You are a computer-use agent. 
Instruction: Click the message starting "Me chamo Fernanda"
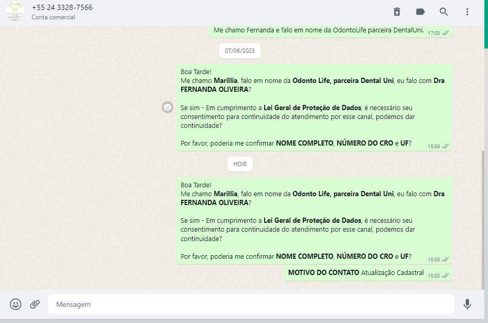pos(318,30)
